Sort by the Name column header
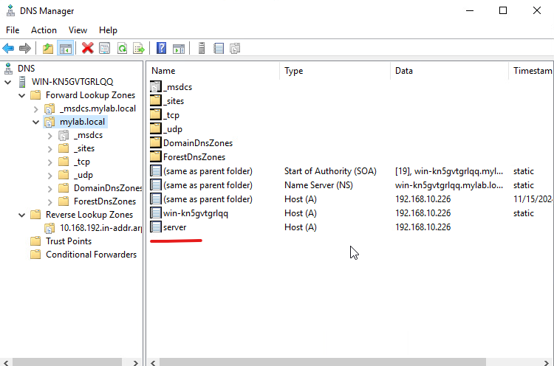The width and height of the screenshot is (554, 366). [x=213, y=71]
